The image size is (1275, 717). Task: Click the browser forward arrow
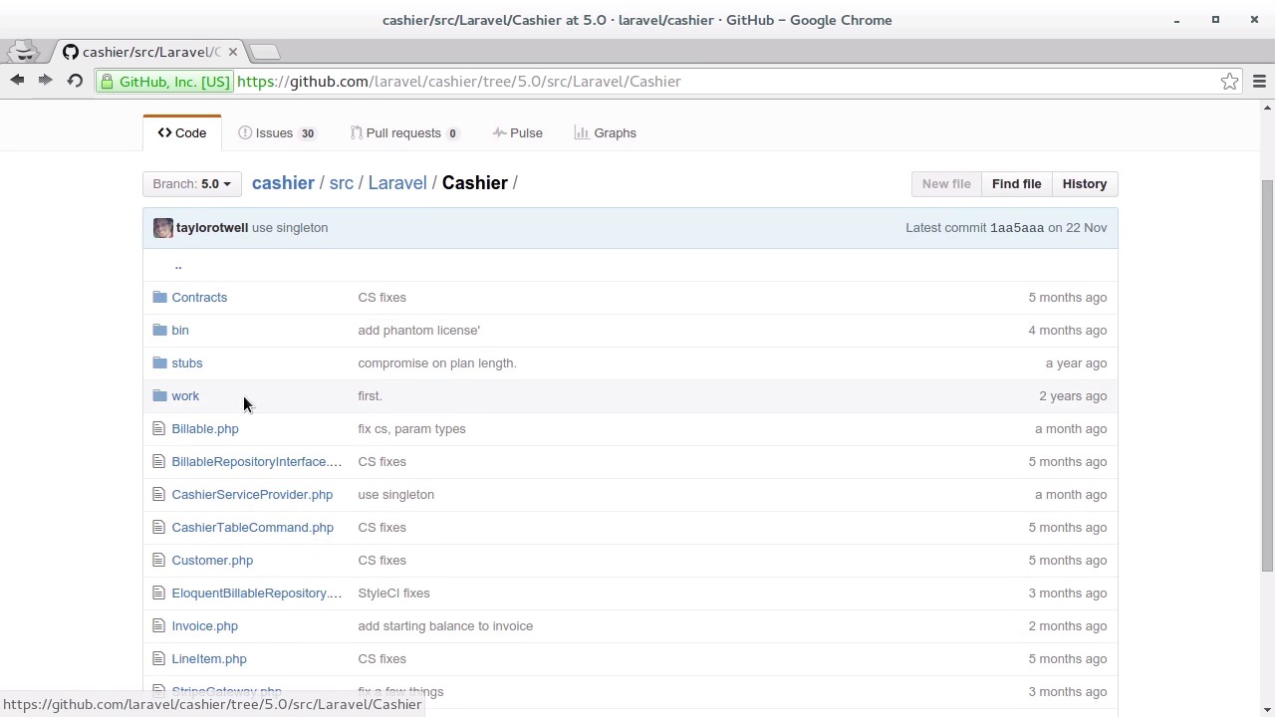[x=45, y=81]
